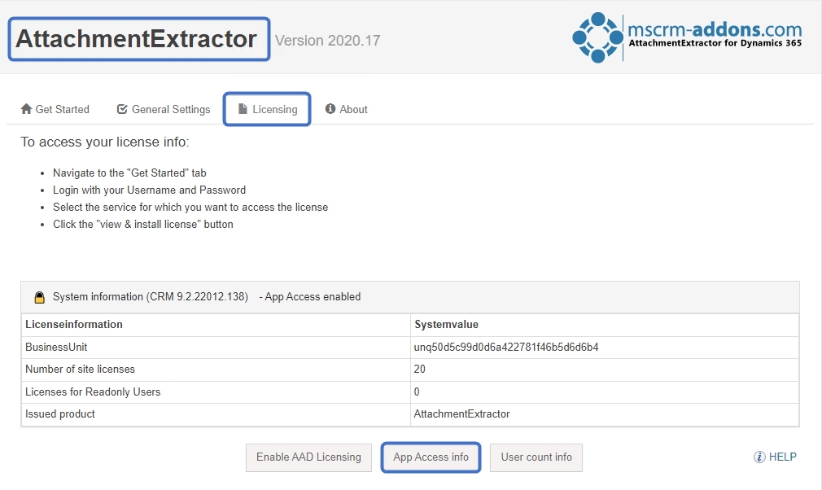Click the Licenseinformation column header
This screenshot has width=822, height=490.
(74, 325)
